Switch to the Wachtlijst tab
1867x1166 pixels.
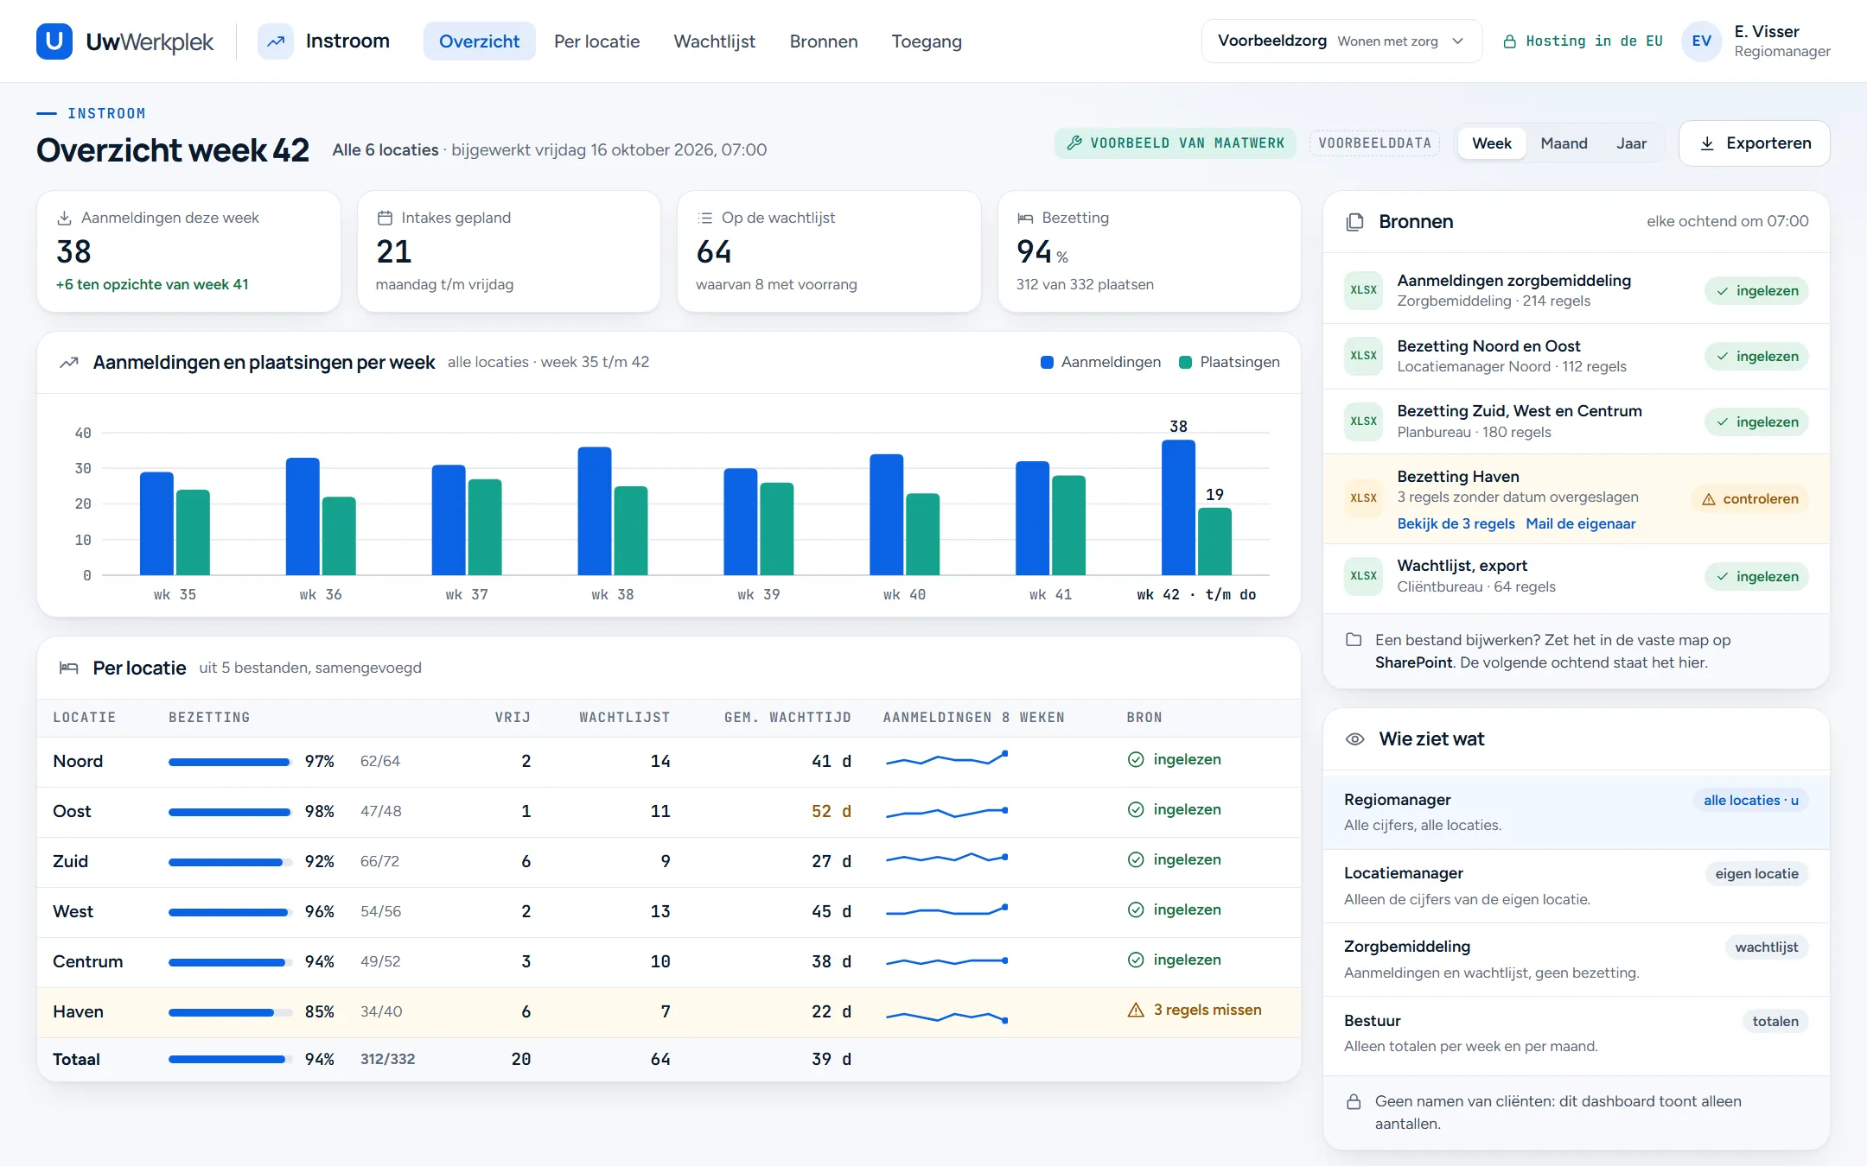[714, 41]
